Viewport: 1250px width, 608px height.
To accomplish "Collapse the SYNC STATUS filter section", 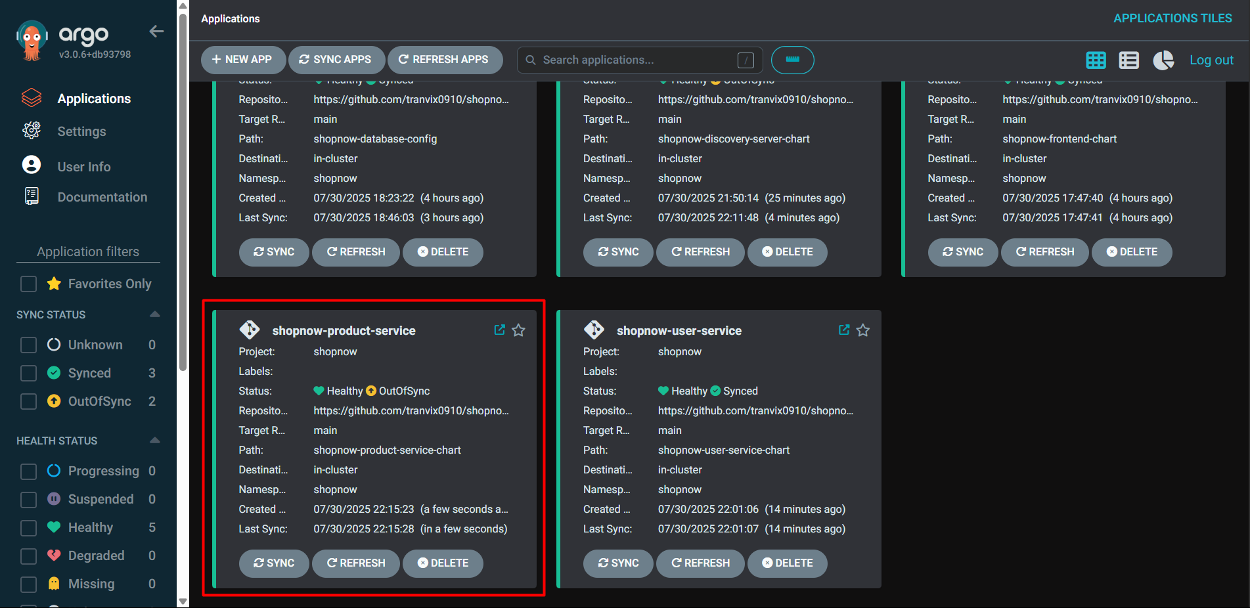I will coord(155,315).
